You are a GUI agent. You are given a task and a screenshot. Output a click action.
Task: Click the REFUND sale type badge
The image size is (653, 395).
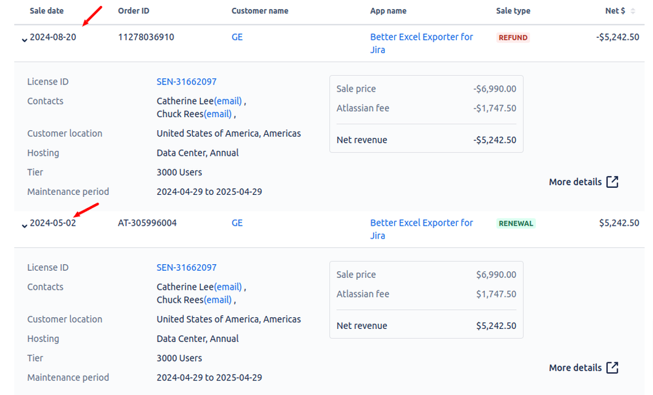tap(513, 37)
